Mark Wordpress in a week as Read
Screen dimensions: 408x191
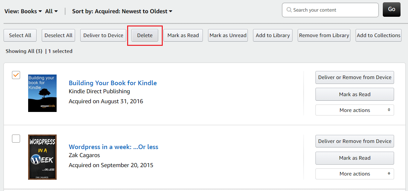(355, 158)
